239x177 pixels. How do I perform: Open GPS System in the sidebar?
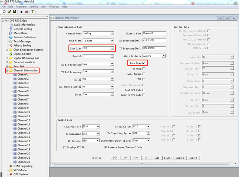coord(21,174)
